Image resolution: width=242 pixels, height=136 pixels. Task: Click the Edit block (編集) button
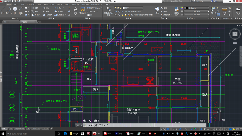(x=164, y=11)
